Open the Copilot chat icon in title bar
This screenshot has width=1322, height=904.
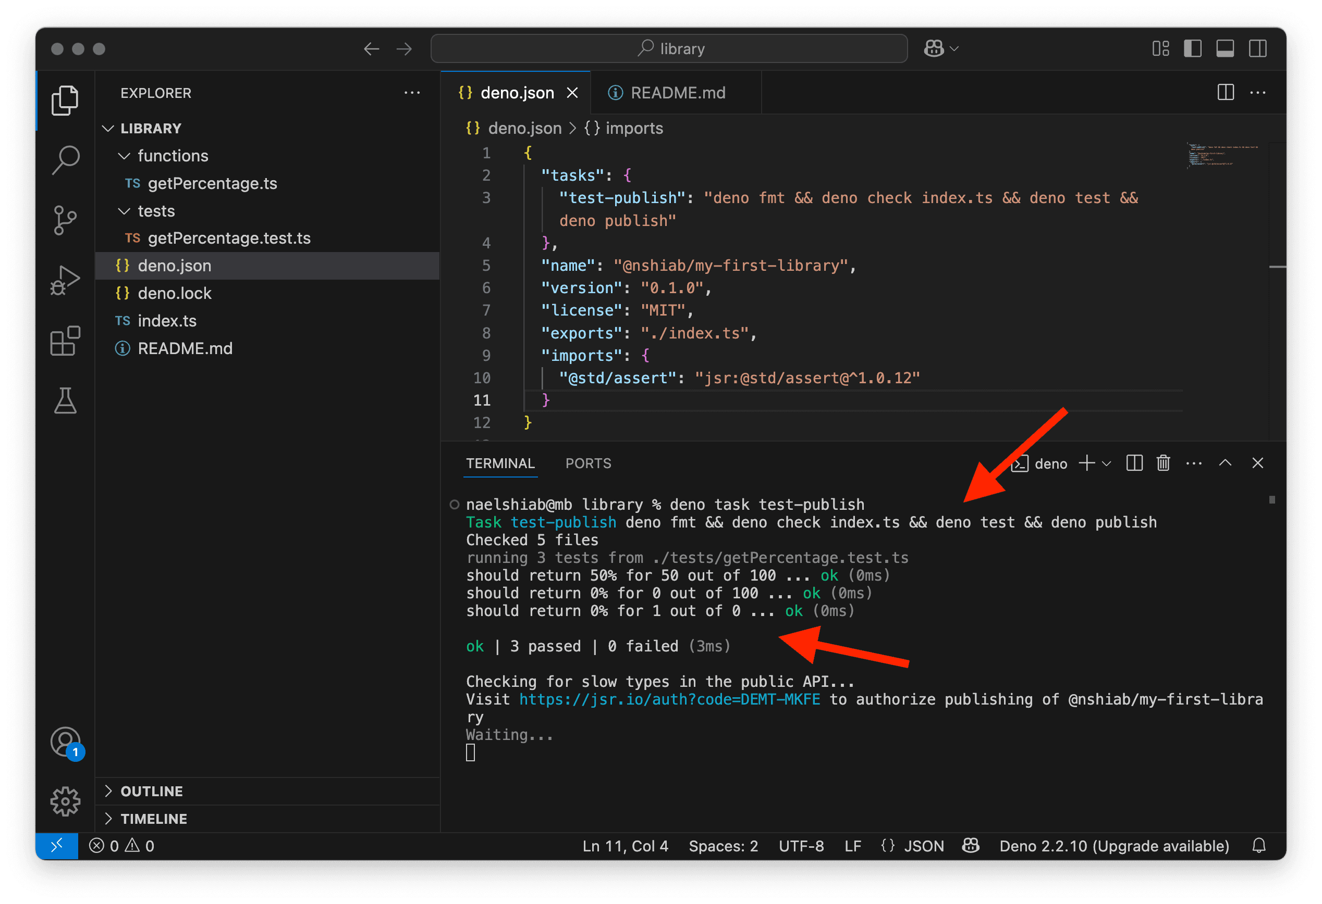pyautogui.click(x=934, y=49)
